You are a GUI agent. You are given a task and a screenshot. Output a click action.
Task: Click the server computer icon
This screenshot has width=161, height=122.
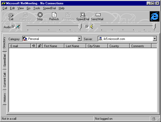click(100, 39)
